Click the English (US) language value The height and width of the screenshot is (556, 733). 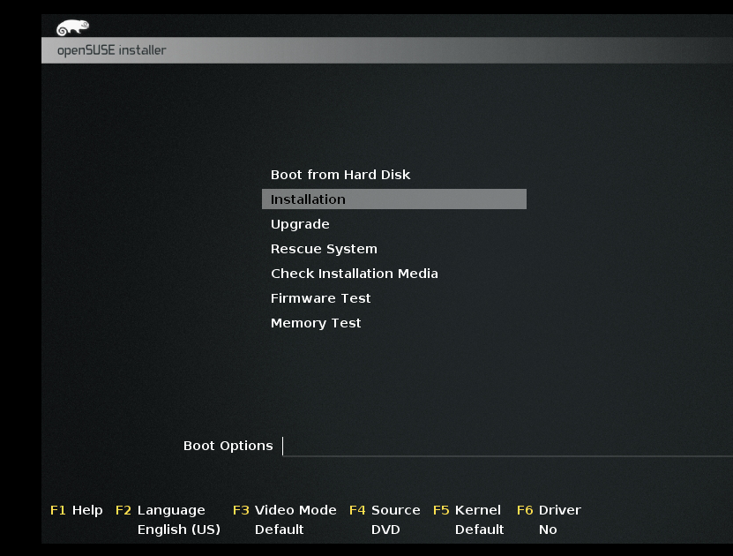click(178, 530)
